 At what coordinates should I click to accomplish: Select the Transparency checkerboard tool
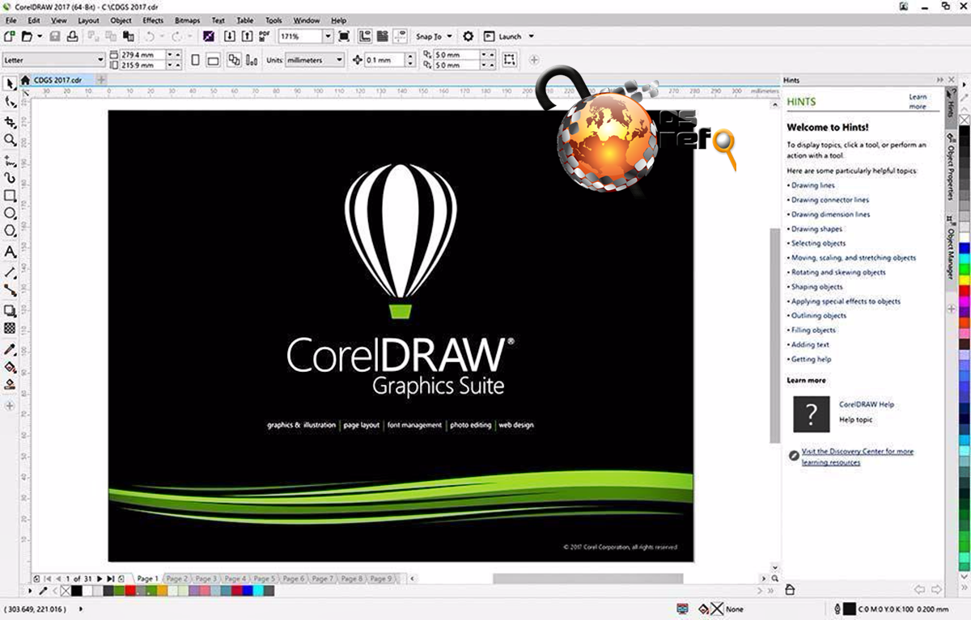tap(10, 328)
